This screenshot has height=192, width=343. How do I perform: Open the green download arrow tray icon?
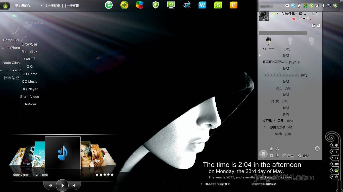pyautogui.click(x=311, y=6)
